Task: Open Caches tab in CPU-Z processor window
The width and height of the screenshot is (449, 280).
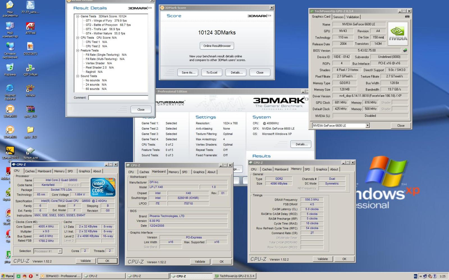Action: [30, 171]
